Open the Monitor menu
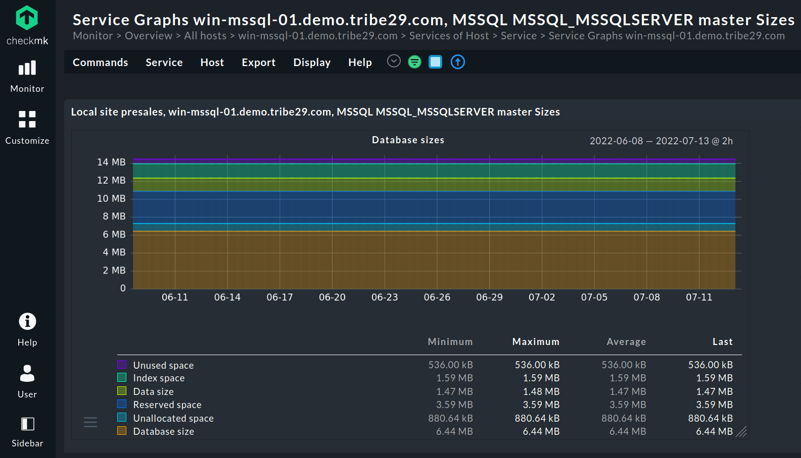 pyautogui.click(x=27, y=76)
